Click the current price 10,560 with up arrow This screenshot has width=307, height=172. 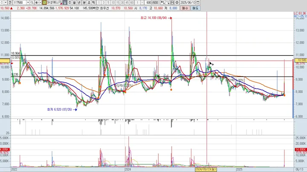coord(6,8)
